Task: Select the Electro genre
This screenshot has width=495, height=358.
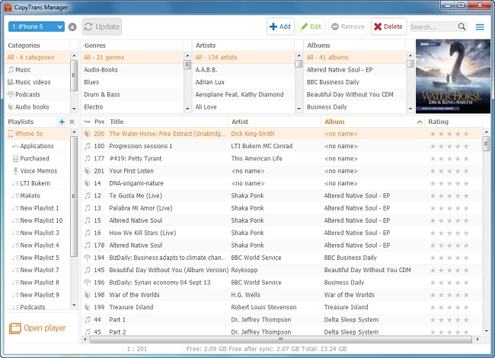Action: click(x=132, y=107)
